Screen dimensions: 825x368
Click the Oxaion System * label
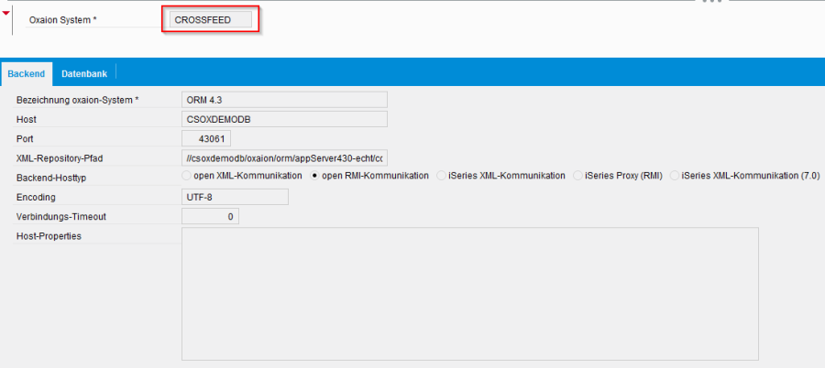(62, 20)
